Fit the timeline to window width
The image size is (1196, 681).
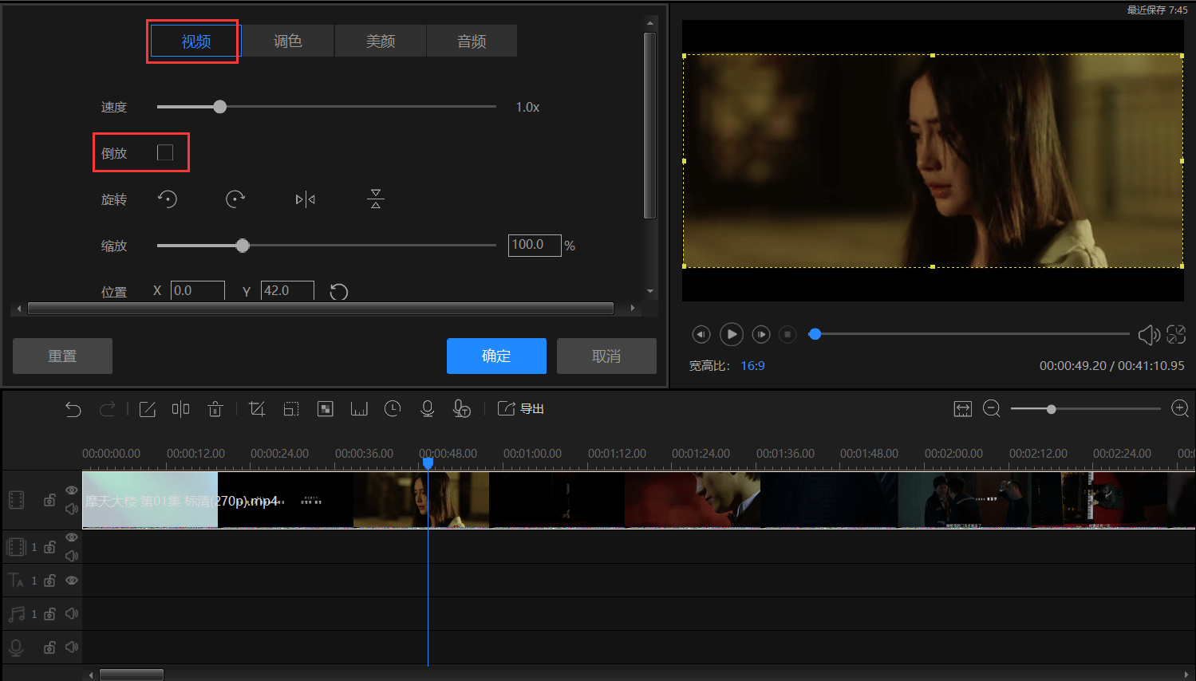(x=963, y=409)
